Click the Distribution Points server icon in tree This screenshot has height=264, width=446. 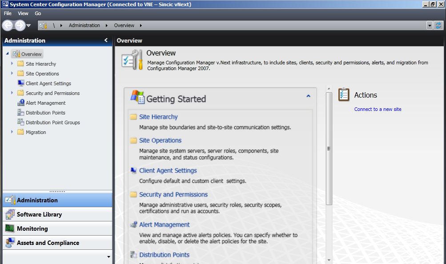pyautogui.click(x=21, y=112)
